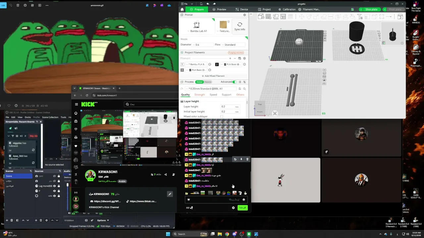Select the Strength settings tab
Image resolution: width=424 pixels, height=238 pixels.
pos(199,95)
